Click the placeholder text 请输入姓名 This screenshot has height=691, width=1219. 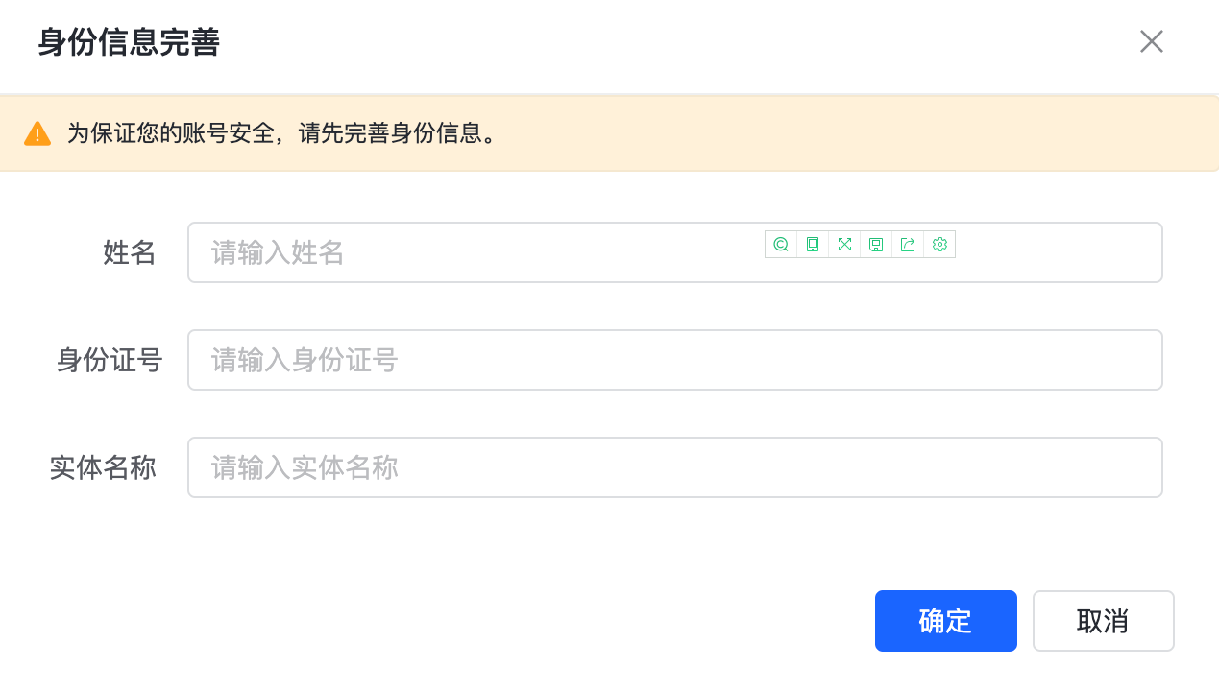click(x=276, y=252)
